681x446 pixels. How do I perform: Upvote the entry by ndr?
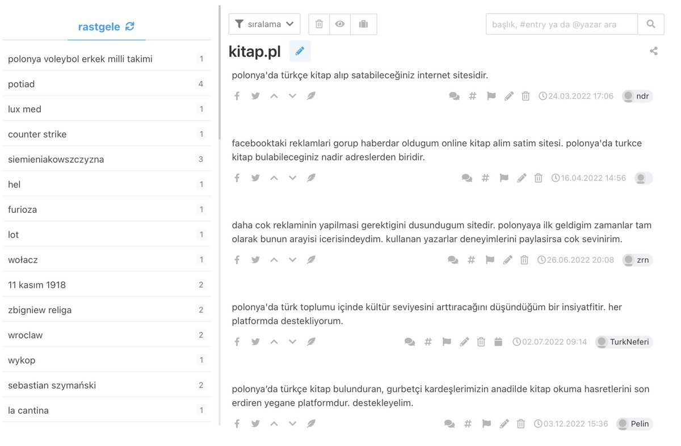pyautogui.click(x=274, y=96)
